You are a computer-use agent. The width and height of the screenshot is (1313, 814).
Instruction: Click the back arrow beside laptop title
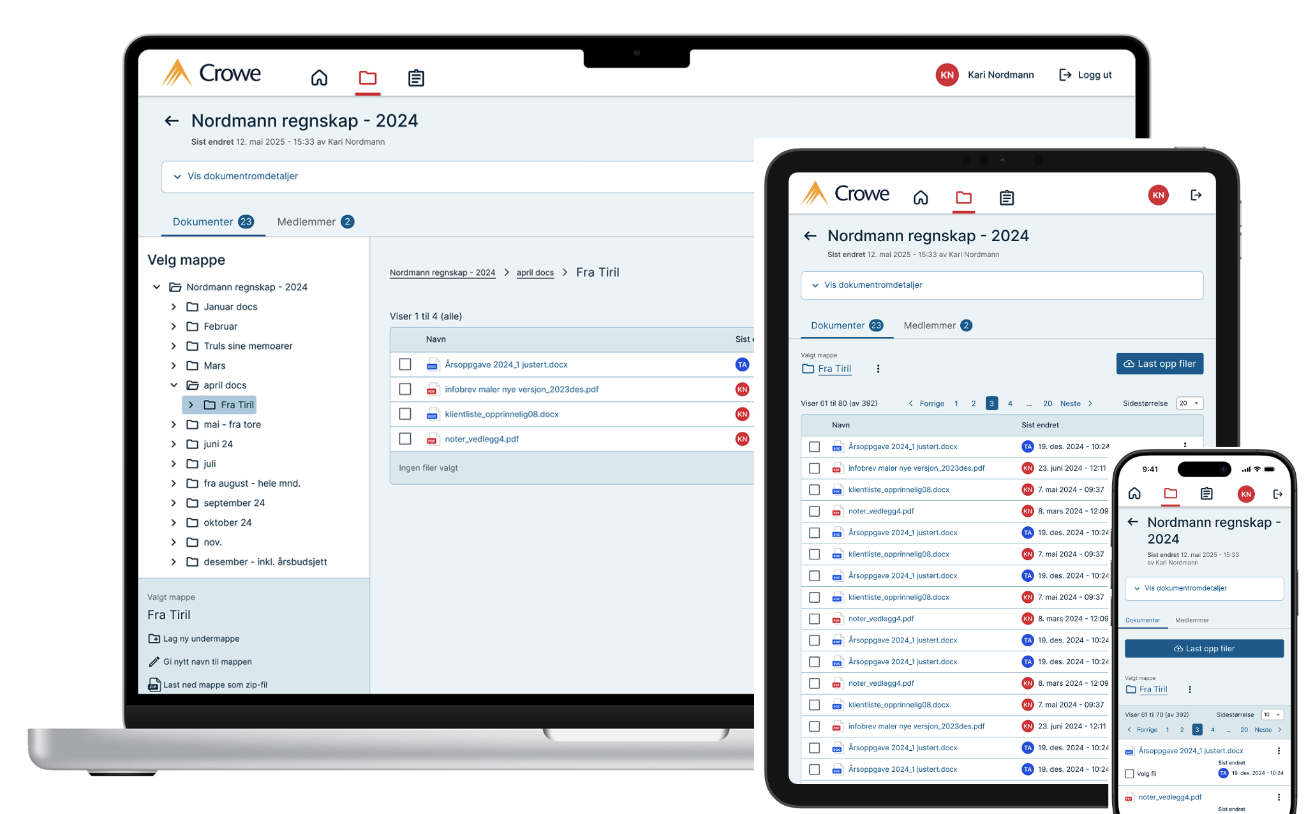coord(171,121)
